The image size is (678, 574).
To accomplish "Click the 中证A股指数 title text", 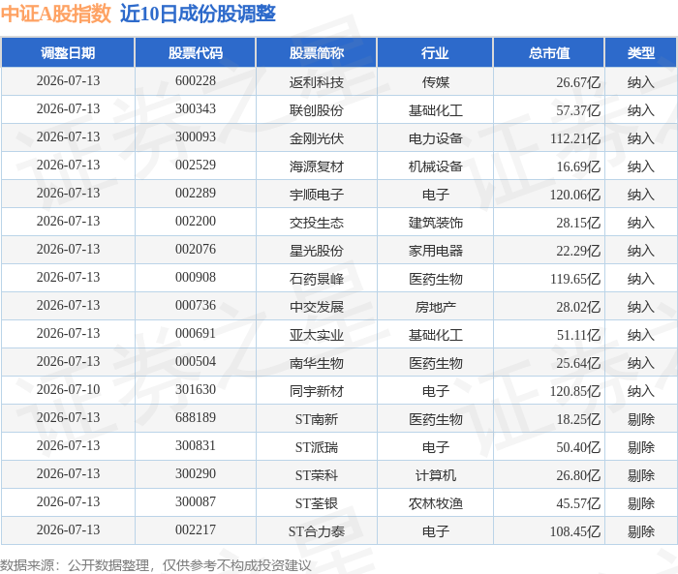I will (56, 14).
